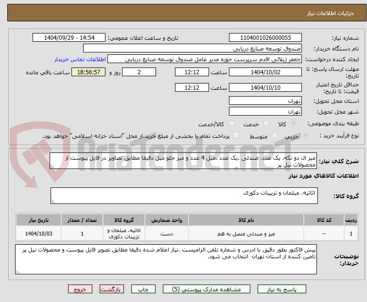
Task: Click response deadline date 1404/10/02 field
Action: [265, 72]
